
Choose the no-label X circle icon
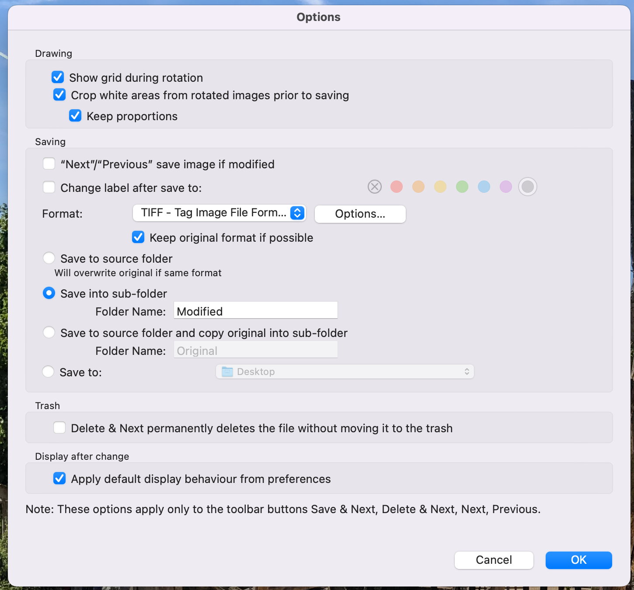point(375,187)
